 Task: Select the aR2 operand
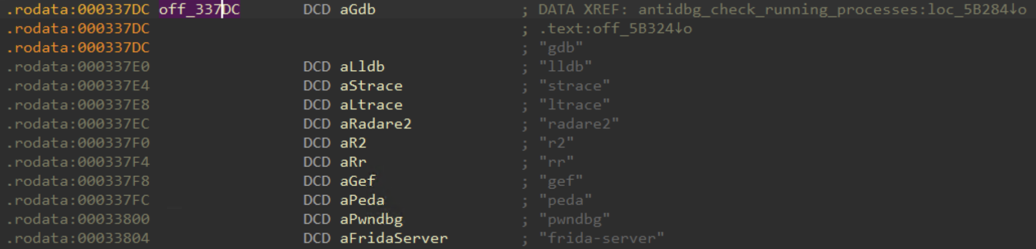353,143
